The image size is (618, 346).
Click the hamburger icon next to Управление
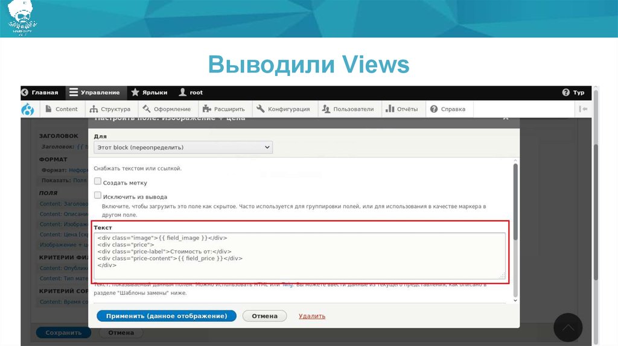(73, 92)
